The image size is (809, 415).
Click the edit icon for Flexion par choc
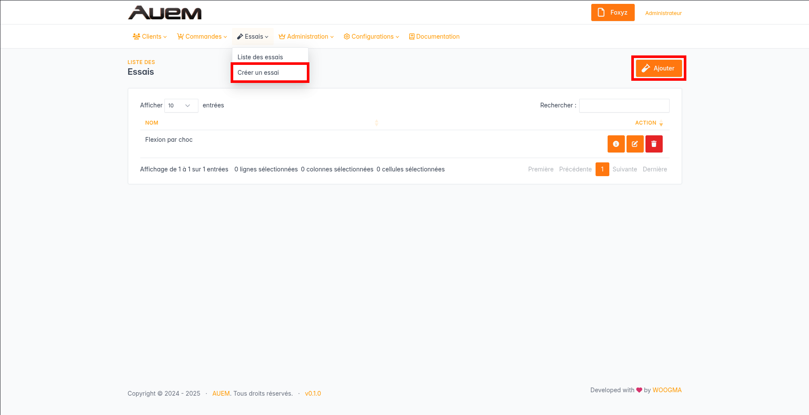(x=635, y=144)
